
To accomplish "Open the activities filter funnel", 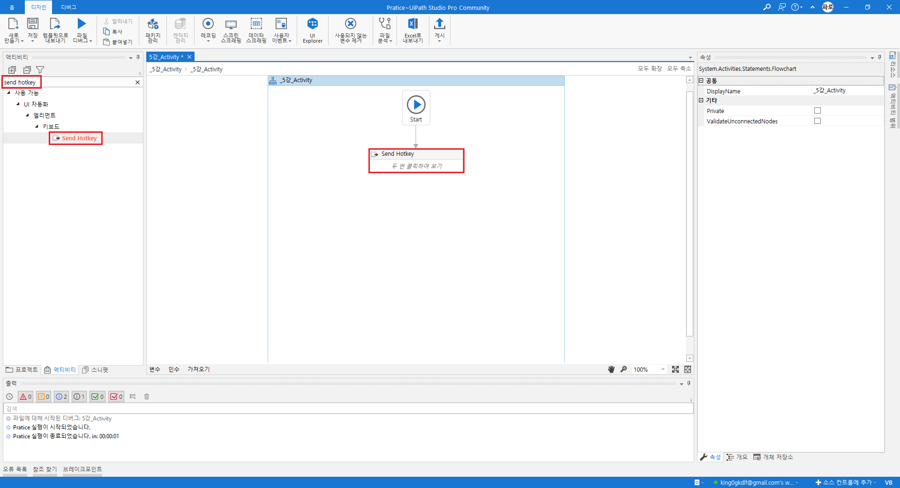I will [40, 70].
